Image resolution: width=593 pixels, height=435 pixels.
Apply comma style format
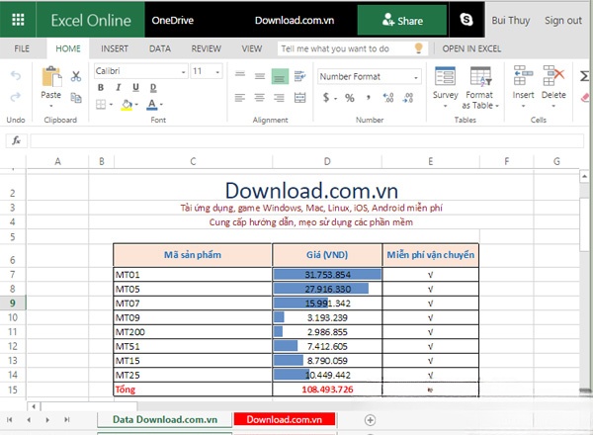click(368, 98)
